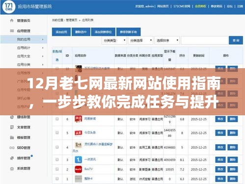Click the 查询 search button
245x184 pixels.
[x=236, y=40]
